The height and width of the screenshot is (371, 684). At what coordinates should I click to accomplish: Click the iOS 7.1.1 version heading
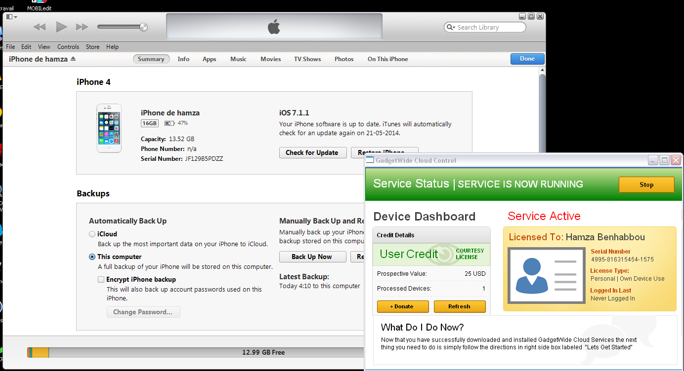(294, 113)
